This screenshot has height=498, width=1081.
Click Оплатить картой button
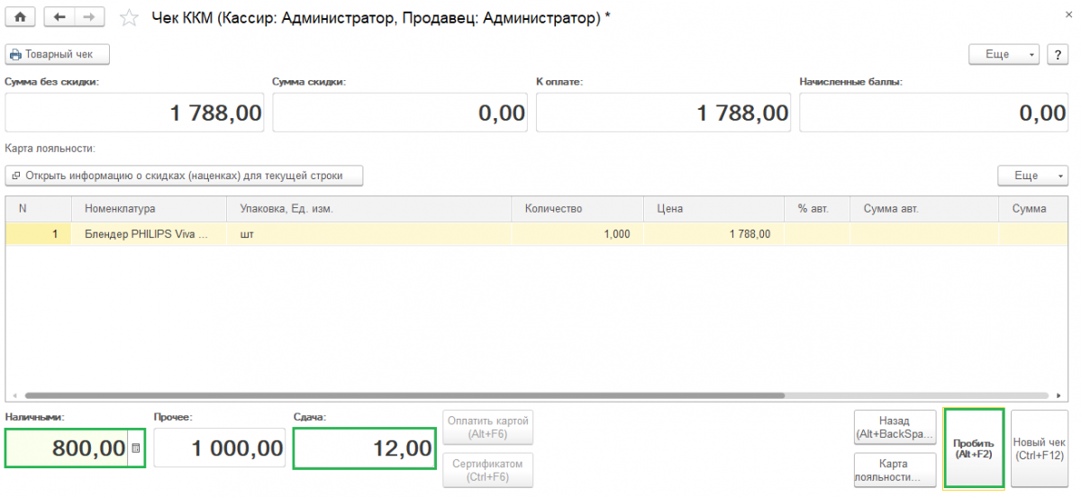click(x=488, y=427)
